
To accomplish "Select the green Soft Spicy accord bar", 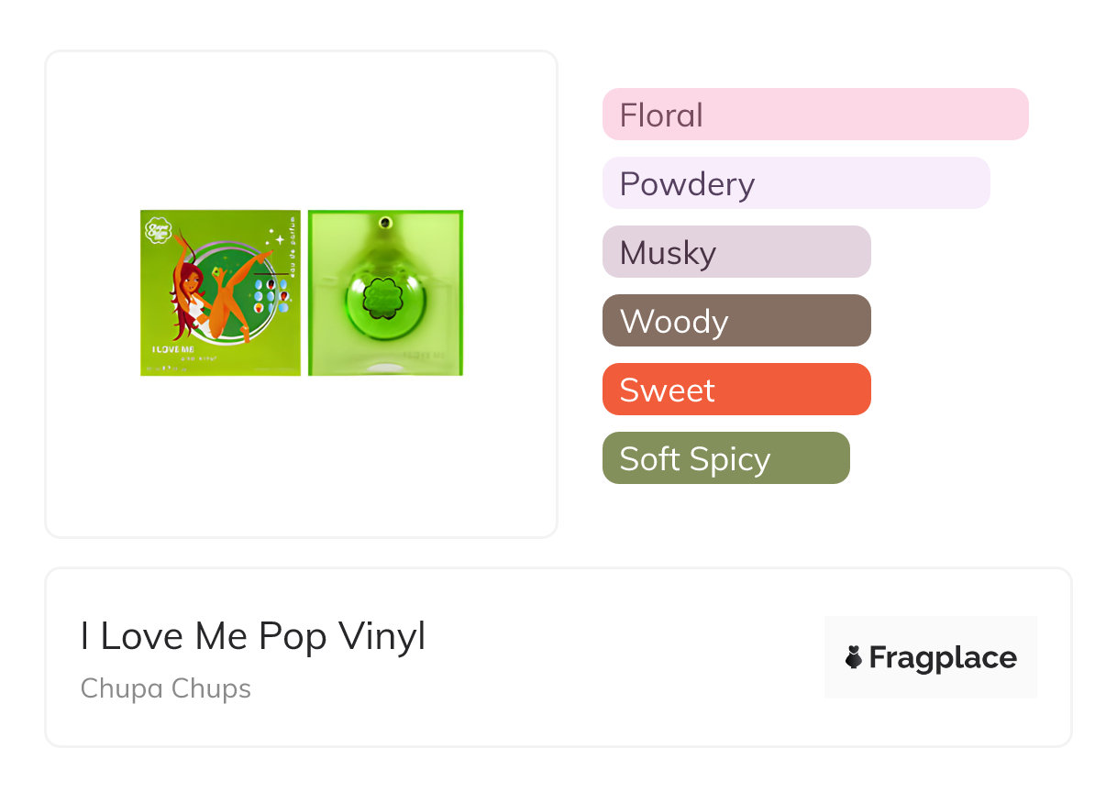I will tap(725, 458).
